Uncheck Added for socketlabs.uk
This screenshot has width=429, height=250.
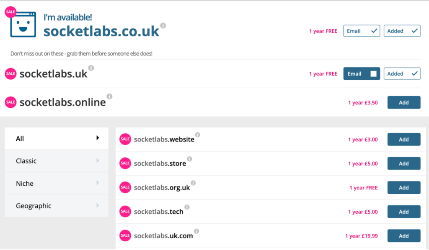click(x=402, y=73)
